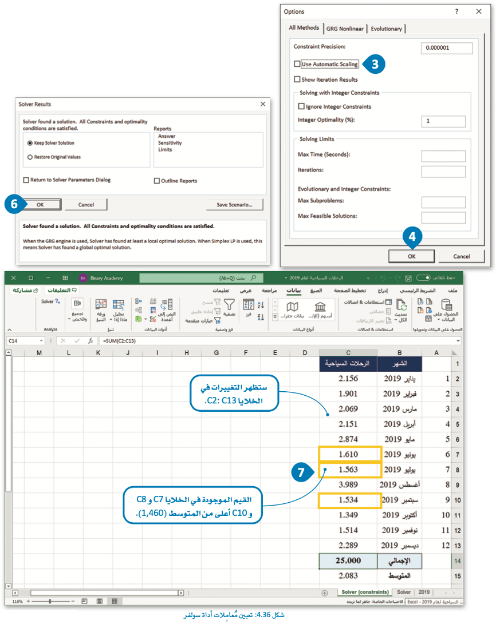Sort descending Z to A icon
Image resolution: width=496 pixels, height=624 pixels.
coord(261,317)
